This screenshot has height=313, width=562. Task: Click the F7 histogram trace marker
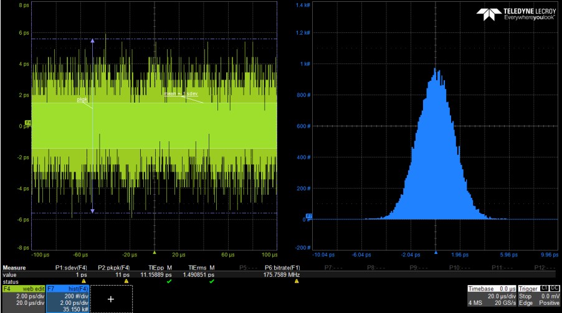coord(309,216)
